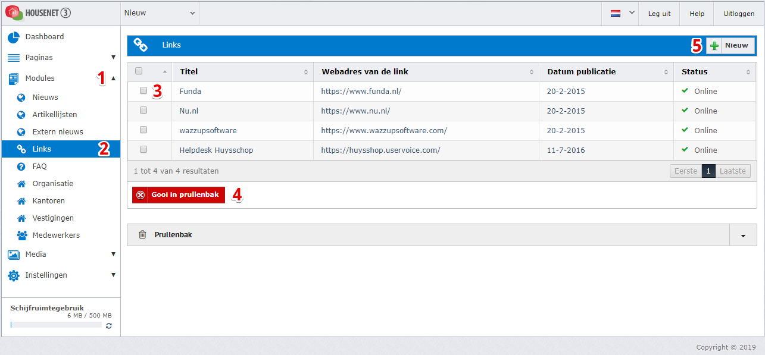Click the Paginas list icon
Screen dimensions: 765x355
[14, 58]
